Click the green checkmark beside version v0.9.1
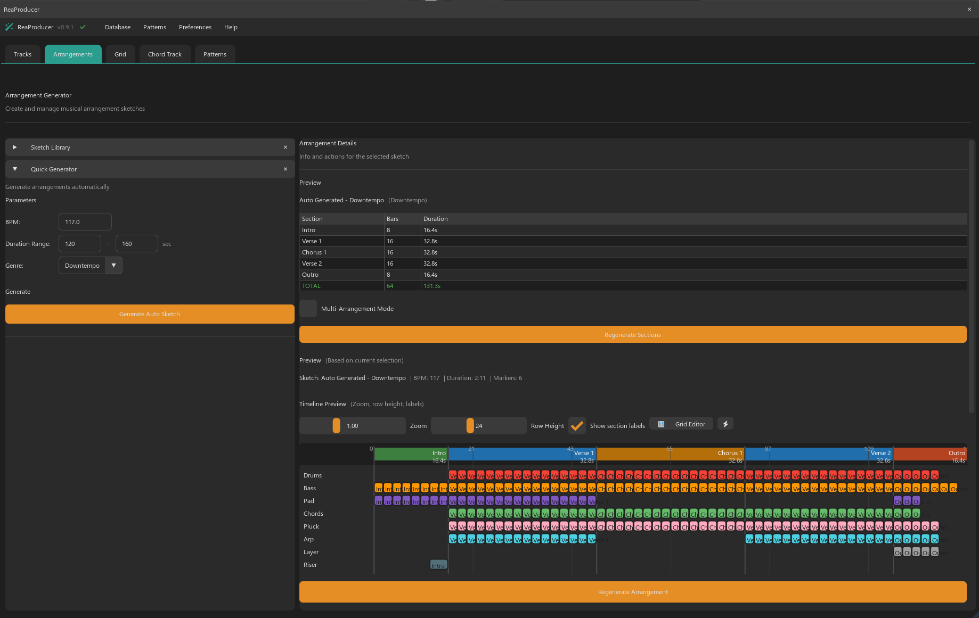Viewport: 979px width, 618px height. (83, 27)
